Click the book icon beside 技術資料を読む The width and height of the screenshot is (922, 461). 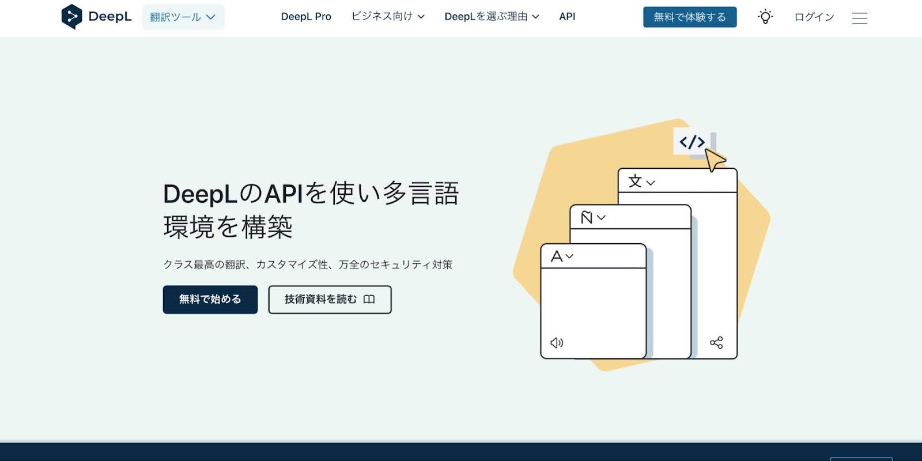(369, 299)
